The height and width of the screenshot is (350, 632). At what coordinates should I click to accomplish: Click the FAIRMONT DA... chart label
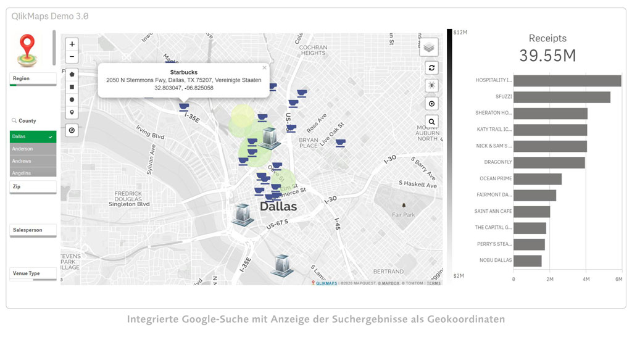[x=494, y=195]
